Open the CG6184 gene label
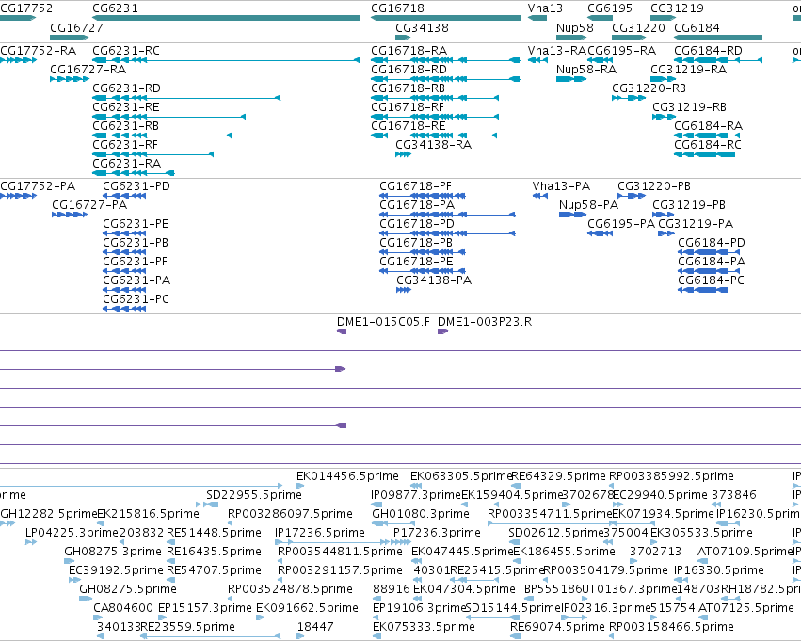This screenshot has width=801, height=641. click(697, 27)
